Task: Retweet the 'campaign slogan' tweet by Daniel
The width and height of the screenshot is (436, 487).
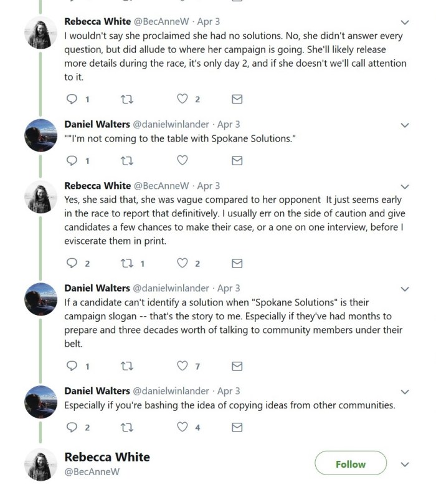Action: coord(126,365)
